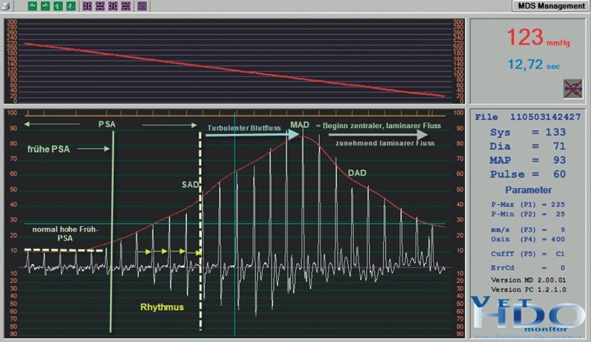Image resolution: width=591 pixels, height=342 pixels.
Task: Click the P-Min (P2) parameter value 25
Action: tap(558, 215)
